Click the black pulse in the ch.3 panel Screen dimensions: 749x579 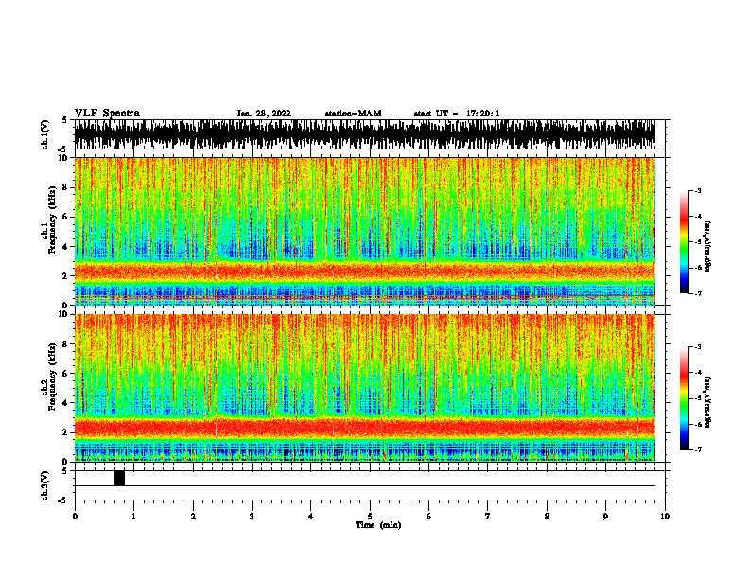click(119, 478)
